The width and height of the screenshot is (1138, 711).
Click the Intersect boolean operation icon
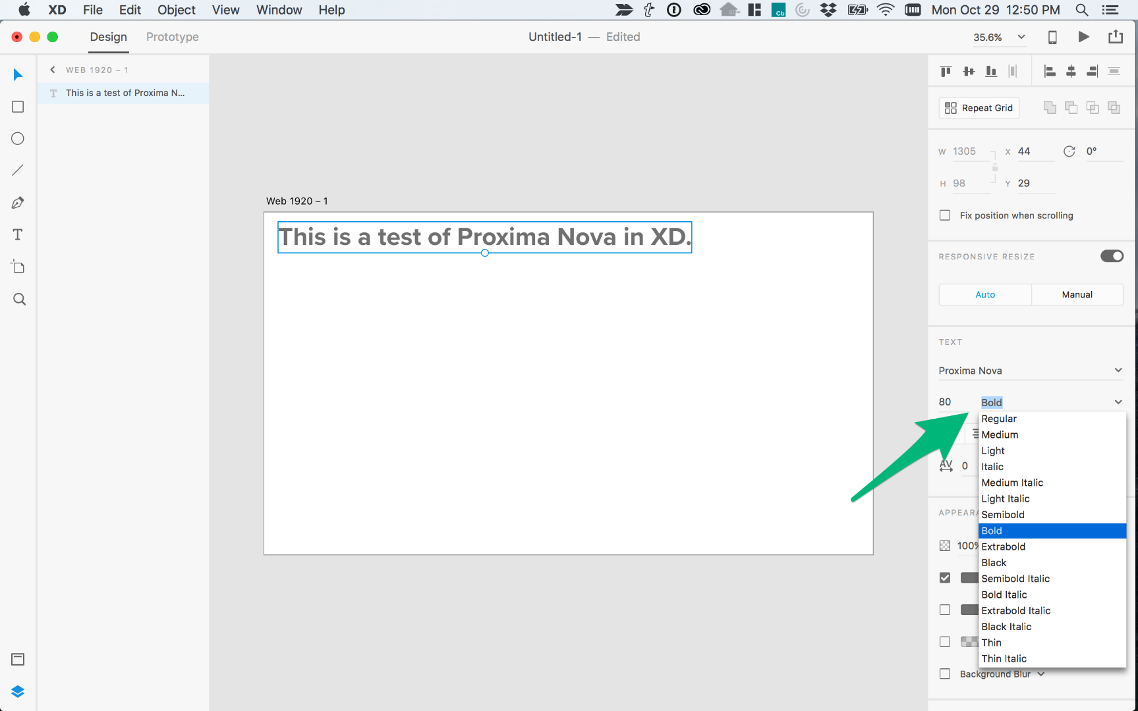(x=1093, y=107)
